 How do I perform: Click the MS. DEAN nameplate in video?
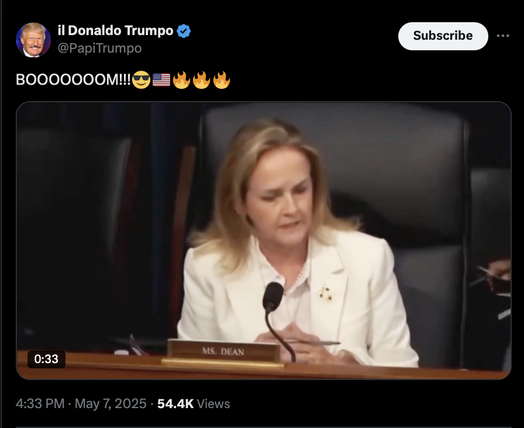click(223, 351)
